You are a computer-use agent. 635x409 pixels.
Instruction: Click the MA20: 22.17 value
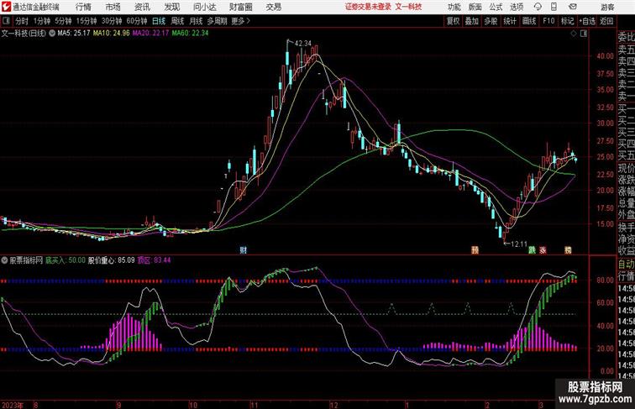[150, 34]
